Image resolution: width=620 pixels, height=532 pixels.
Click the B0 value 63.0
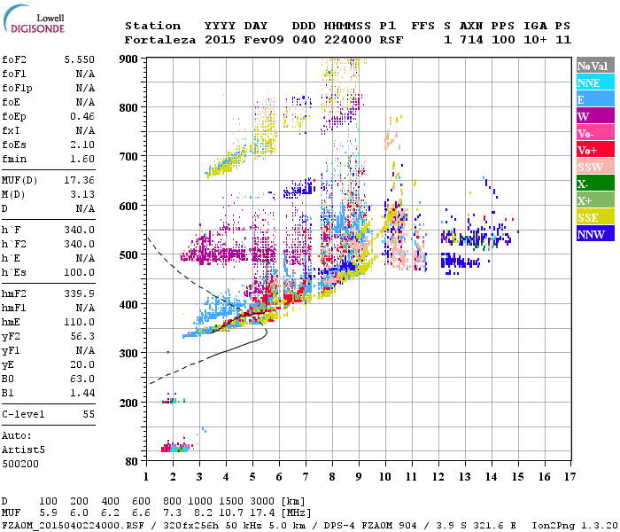tap(82, 379)
